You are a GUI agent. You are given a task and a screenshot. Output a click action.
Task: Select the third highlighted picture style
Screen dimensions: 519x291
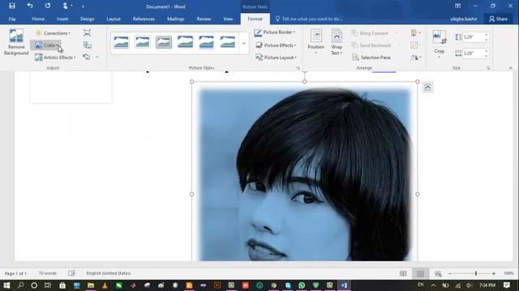pyautogui.click(x=164, y=42)
